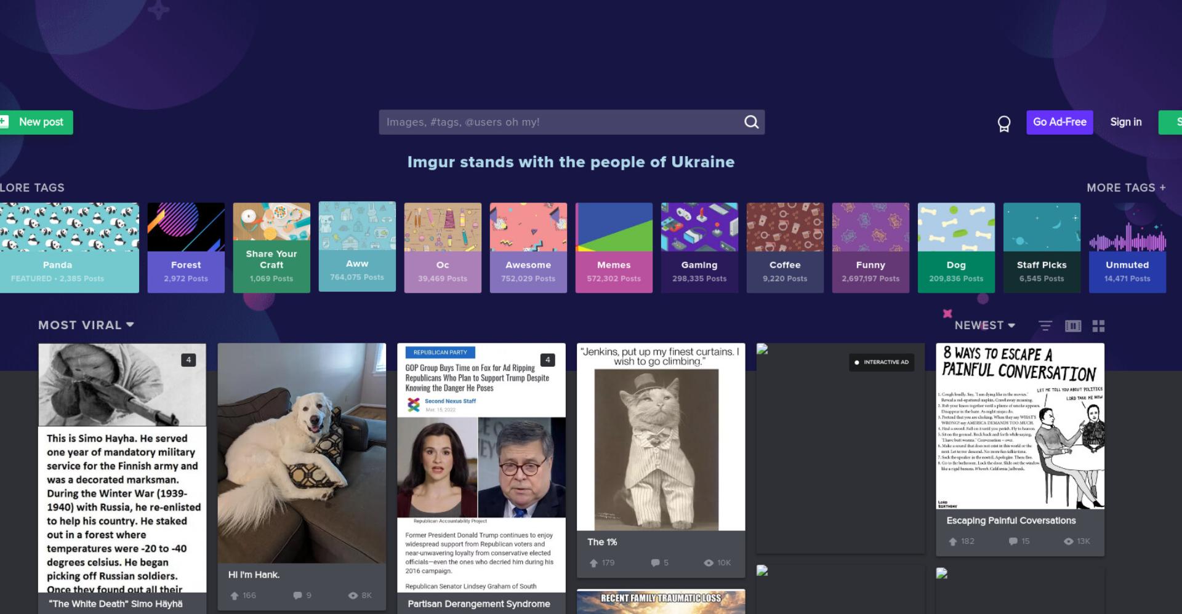1182x614 pixels.
Task: Click the Sign in link
Action: (x=1125, y=122)
